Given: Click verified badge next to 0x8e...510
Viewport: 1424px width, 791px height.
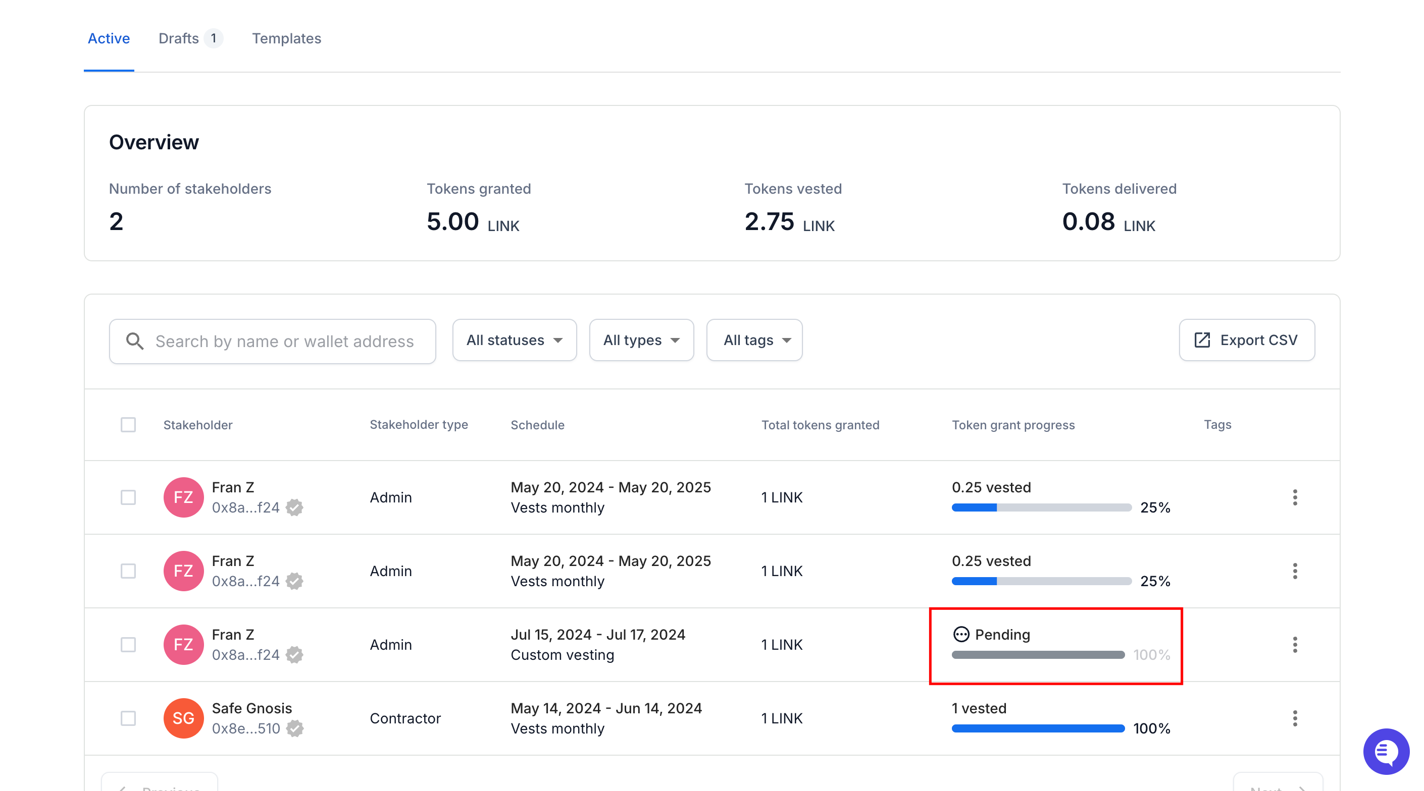Looking at the screenshot, I should (x=294, y=728).
